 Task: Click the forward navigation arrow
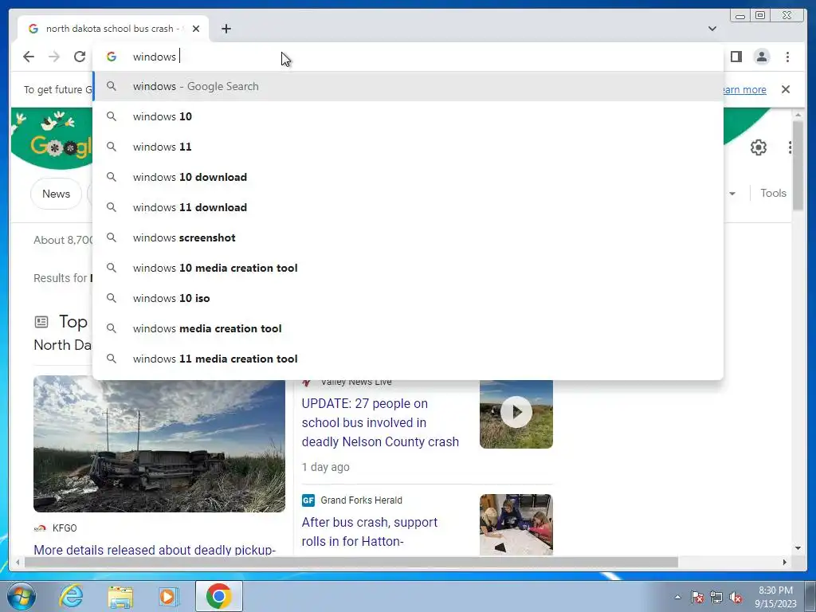(x=54, y=57)
